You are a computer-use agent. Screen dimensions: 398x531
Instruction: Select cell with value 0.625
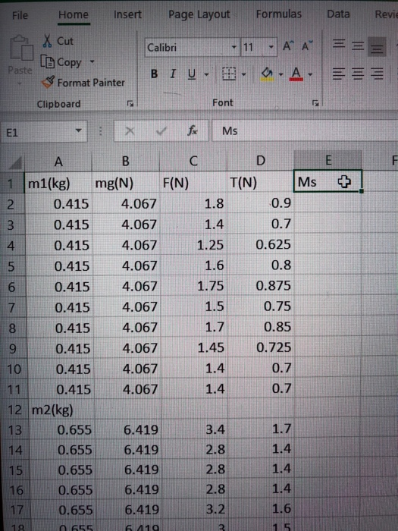(261, 244)
